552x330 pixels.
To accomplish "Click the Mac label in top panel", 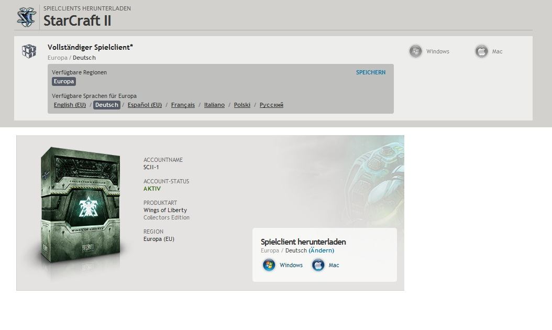I will pyautogui.click(x=497, y=51).
